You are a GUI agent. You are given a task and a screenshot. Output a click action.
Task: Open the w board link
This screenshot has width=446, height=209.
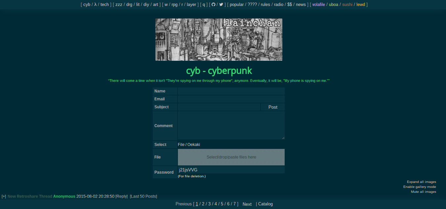[166, 4]
